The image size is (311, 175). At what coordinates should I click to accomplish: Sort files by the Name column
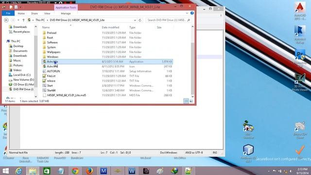point(46,27)
